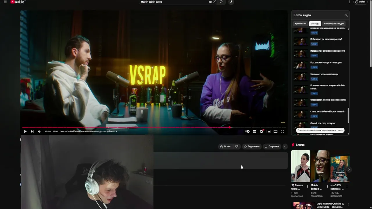372x209 pixels.
Task: Select chapter Стала ли Мэйби Бэйби рок звездой?
Action: pyautogui.click(x=328, y=111)
